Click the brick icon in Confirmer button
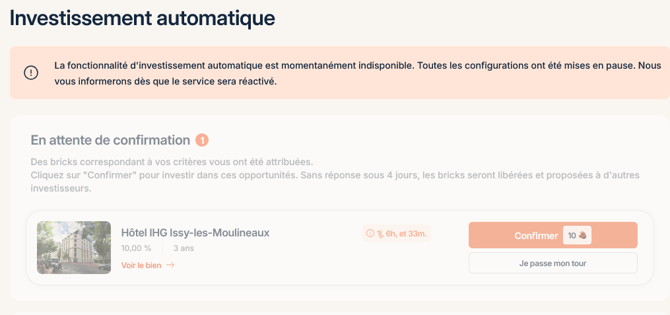 click(584, 236)
